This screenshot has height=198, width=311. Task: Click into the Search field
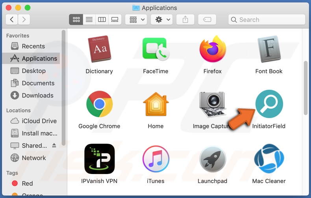(267, 19)
